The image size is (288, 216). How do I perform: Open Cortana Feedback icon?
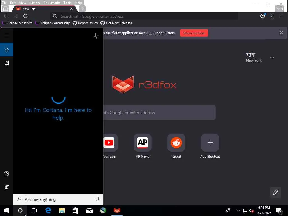click(7, 187)
